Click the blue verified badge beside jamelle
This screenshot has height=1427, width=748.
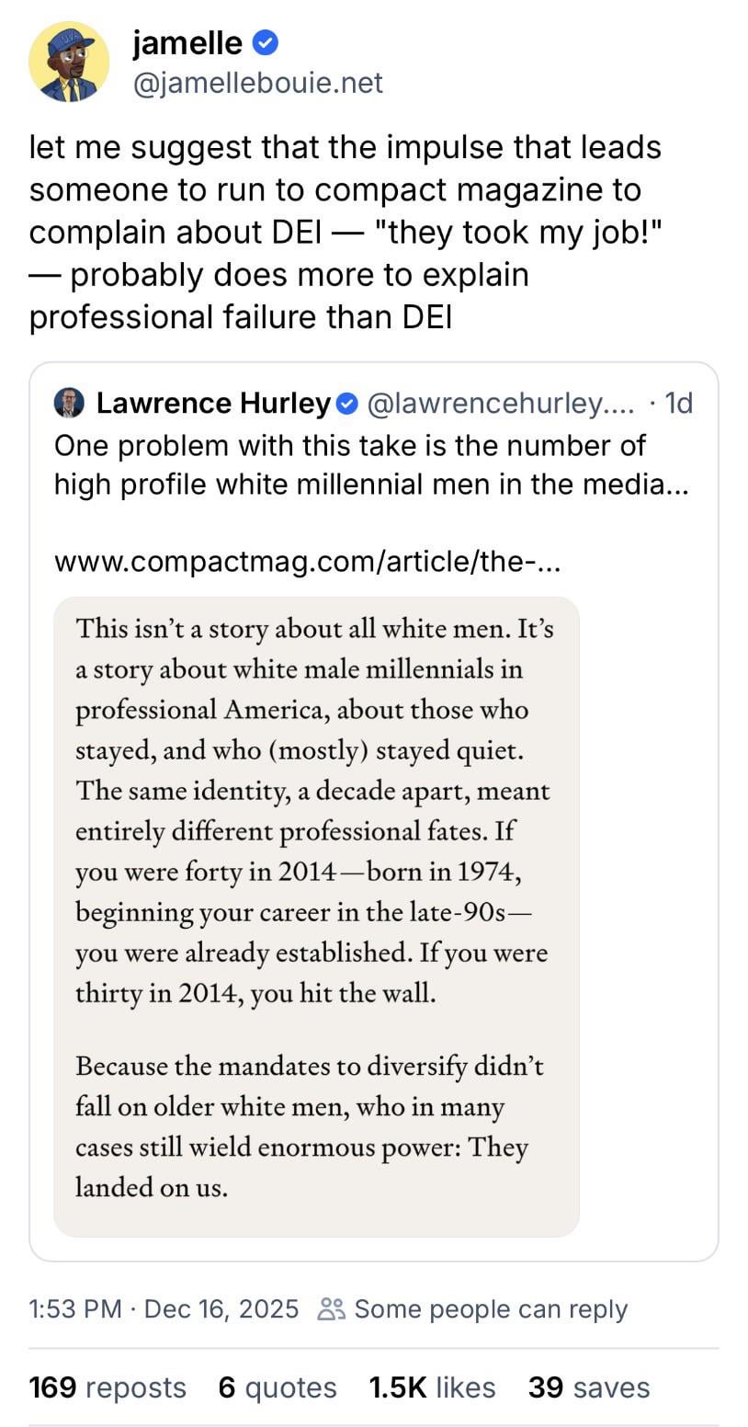[x=266, y=42]
